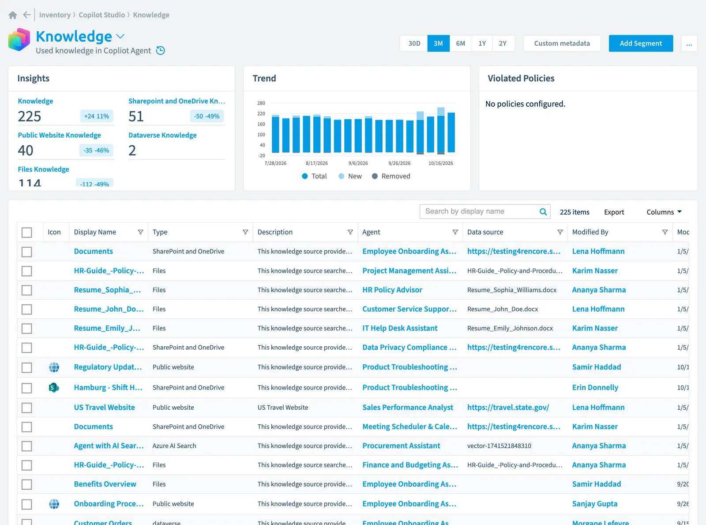Select the 3M time range
The width and height of the screenshot is (706, 525).
click(438, 44)
